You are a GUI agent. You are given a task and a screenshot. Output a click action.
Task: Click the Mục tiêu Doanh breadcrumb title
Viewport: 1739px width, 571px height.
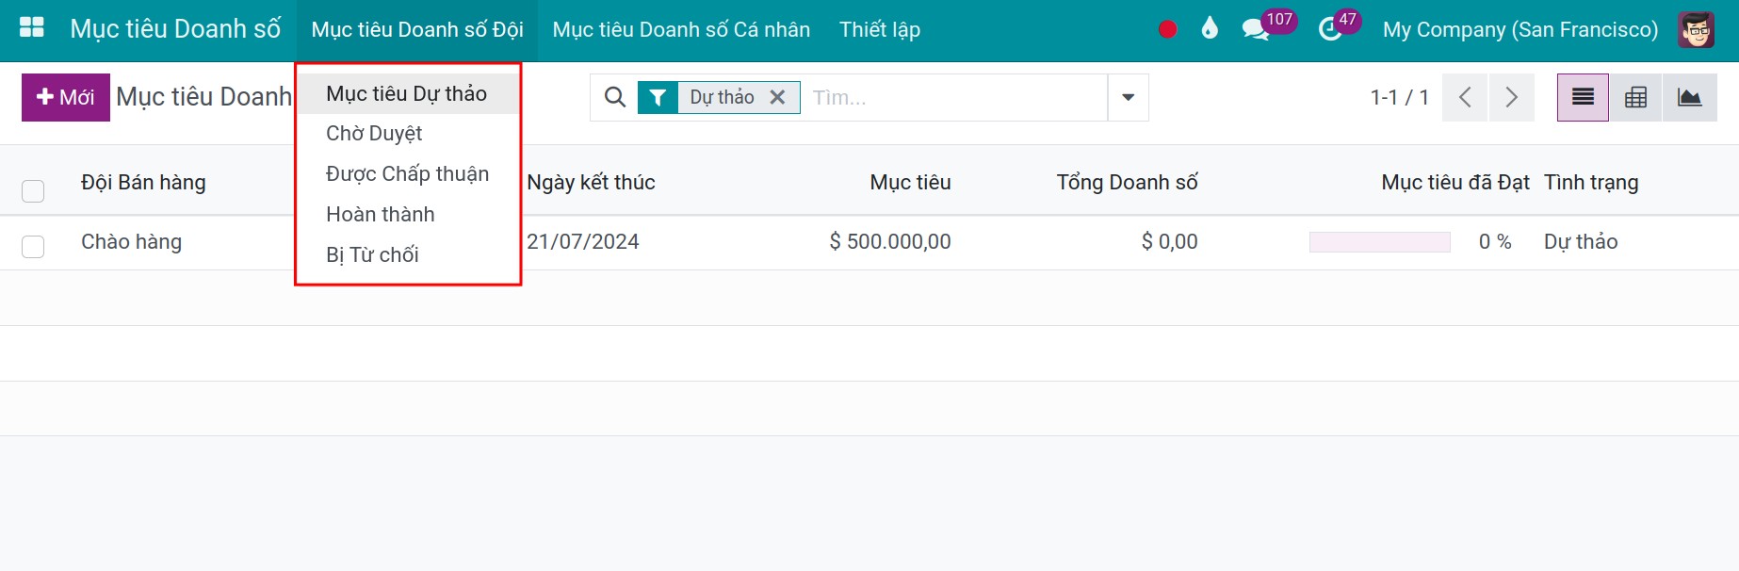coord(203,97)
